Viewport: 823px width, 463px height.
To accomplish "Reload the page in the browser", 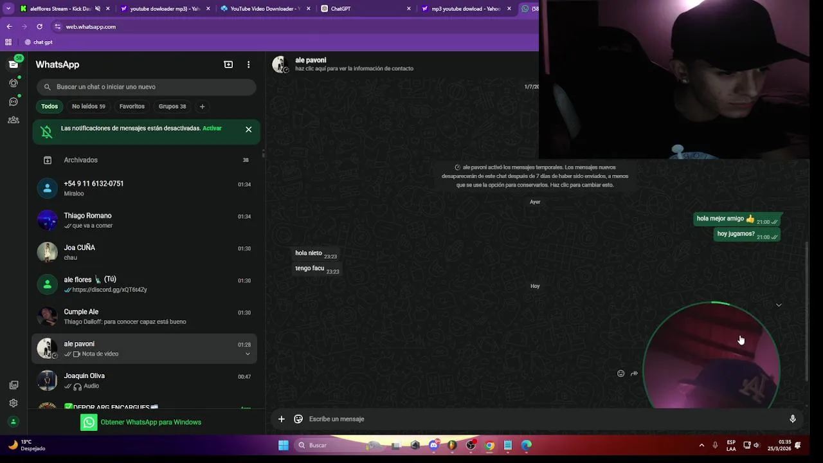I will pos(39,26).
